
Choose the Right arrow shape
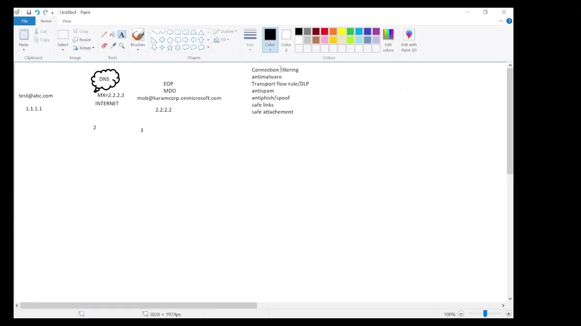tap(185, 40)
